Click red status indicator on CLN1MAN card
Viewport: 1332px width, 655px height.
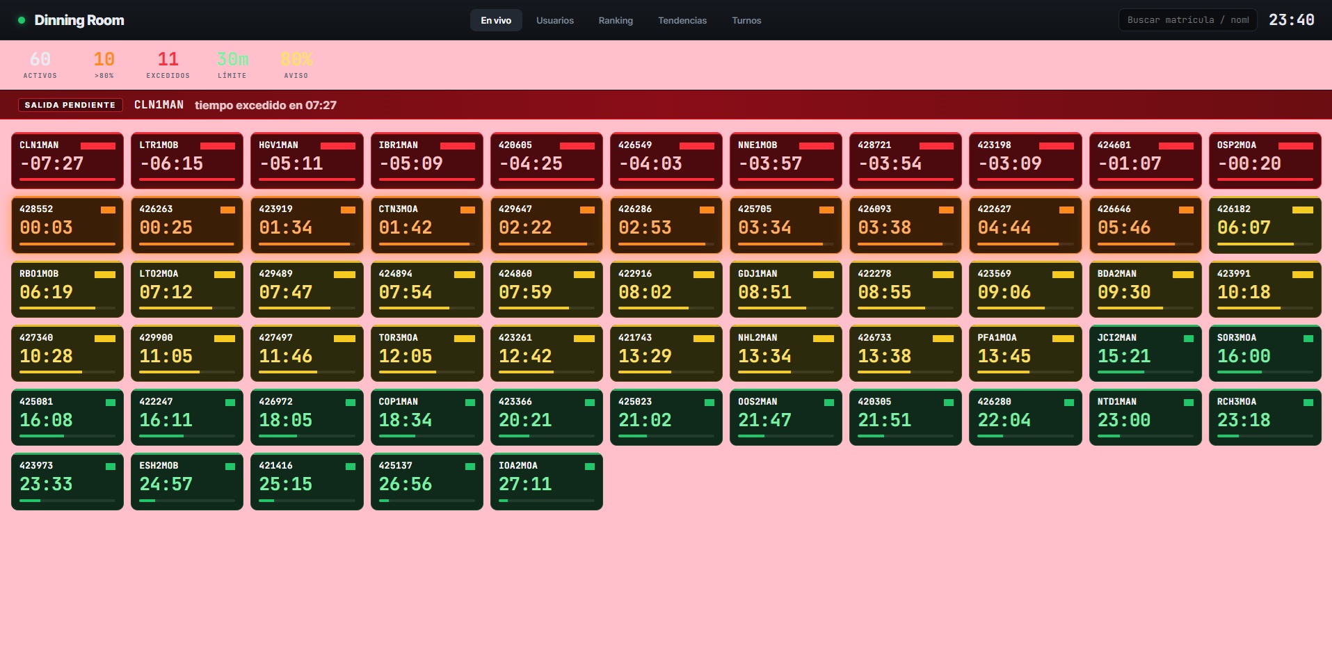coord(98,146)
